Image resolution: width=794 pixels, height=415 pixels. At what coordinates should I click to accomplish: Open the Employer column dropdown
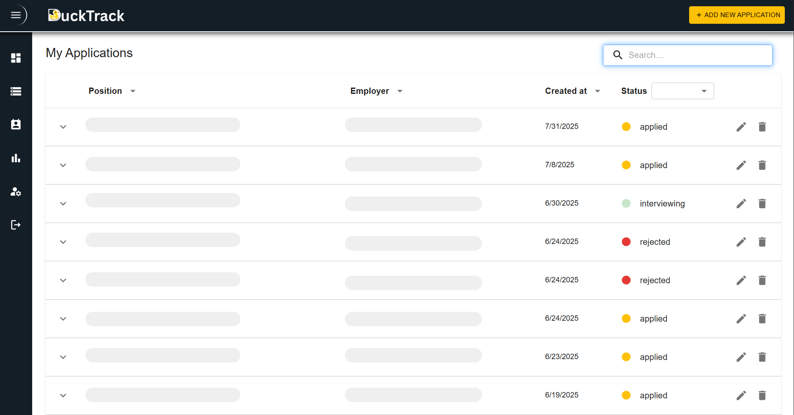coord(400,91)
